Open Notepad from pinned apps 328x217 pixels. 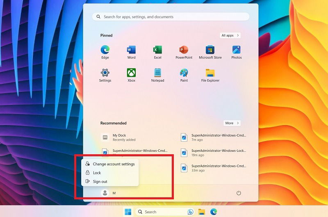(x=157, y=75)
